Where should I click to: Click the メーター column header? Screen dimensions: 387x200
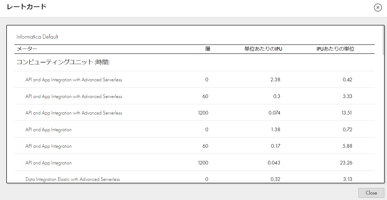coord(27,49)
